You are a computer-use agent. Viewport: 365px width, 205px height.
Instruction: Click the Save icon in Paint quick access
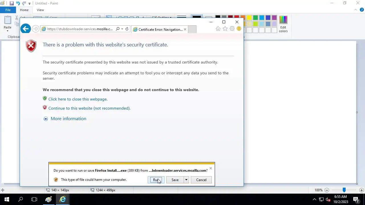[12, 3]
